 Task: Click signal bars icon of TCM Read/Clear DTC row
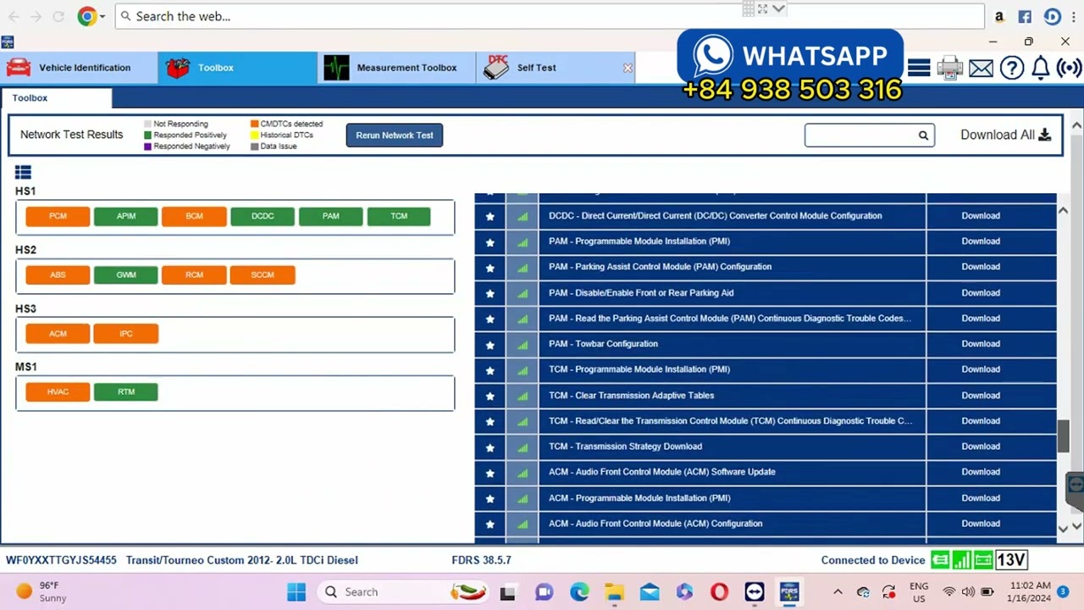pos(523,422)
